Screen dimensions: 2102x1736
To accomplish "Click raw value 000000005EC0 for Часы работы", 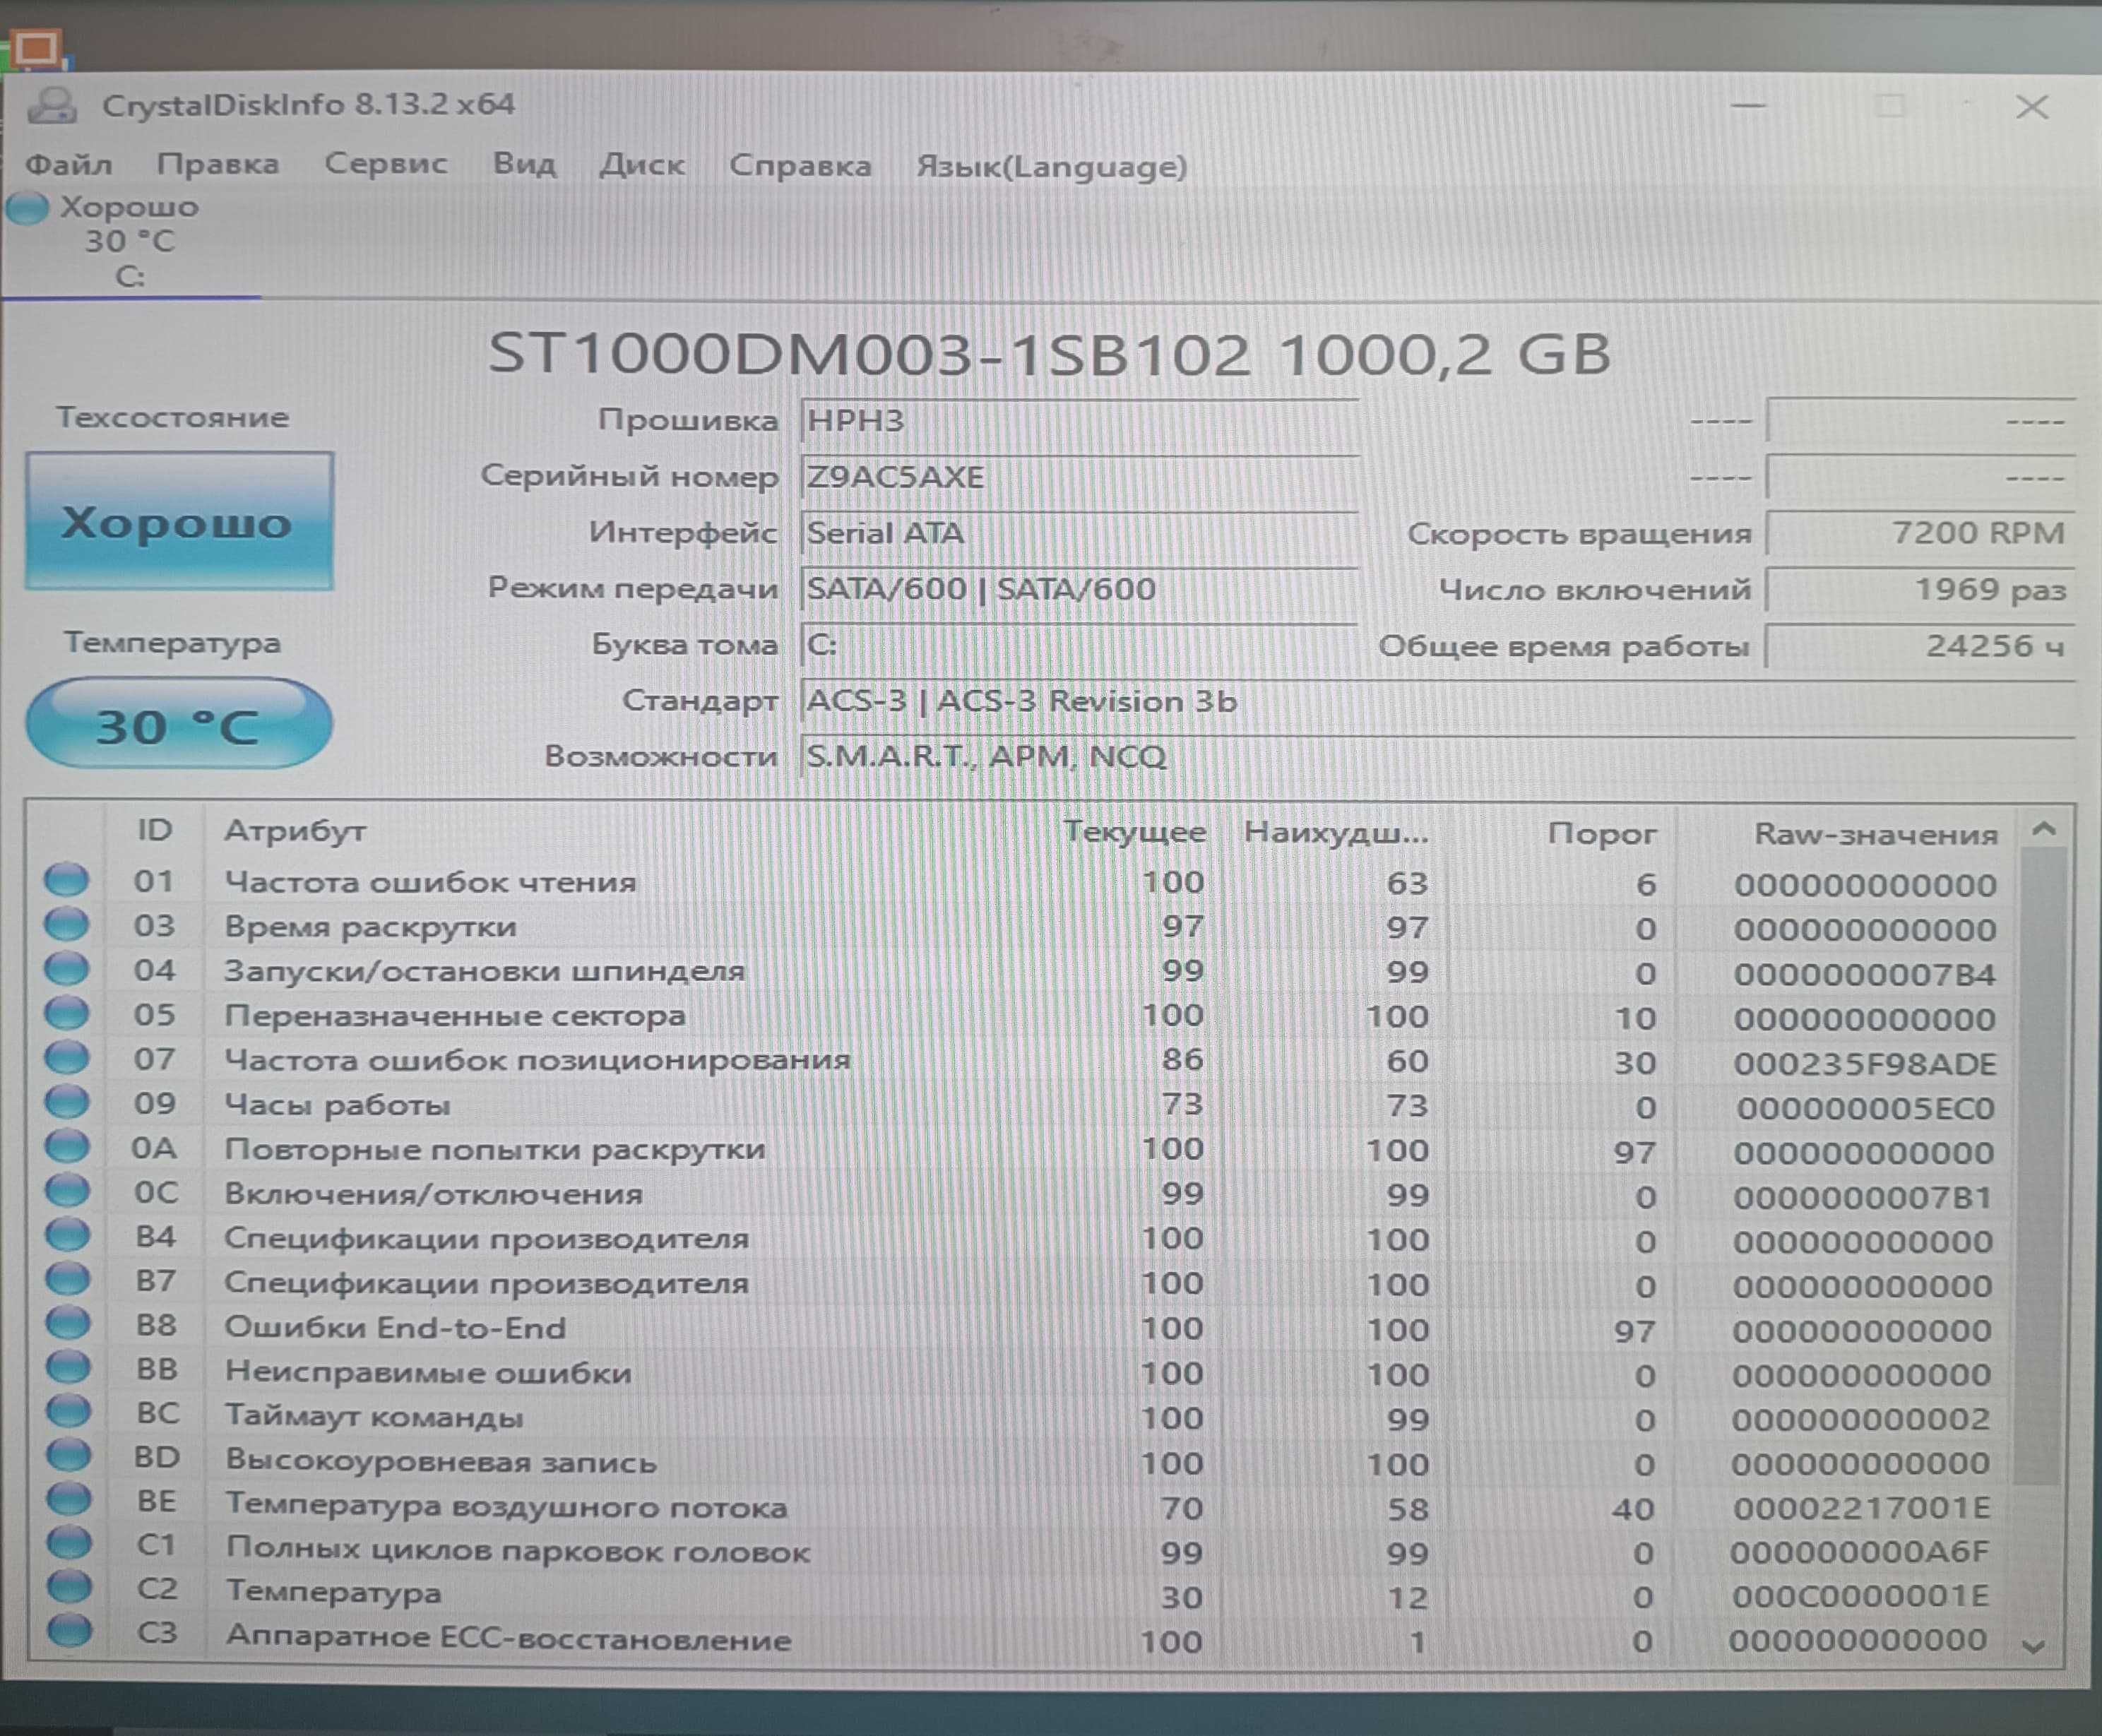I will (x=1866, y=1108).
